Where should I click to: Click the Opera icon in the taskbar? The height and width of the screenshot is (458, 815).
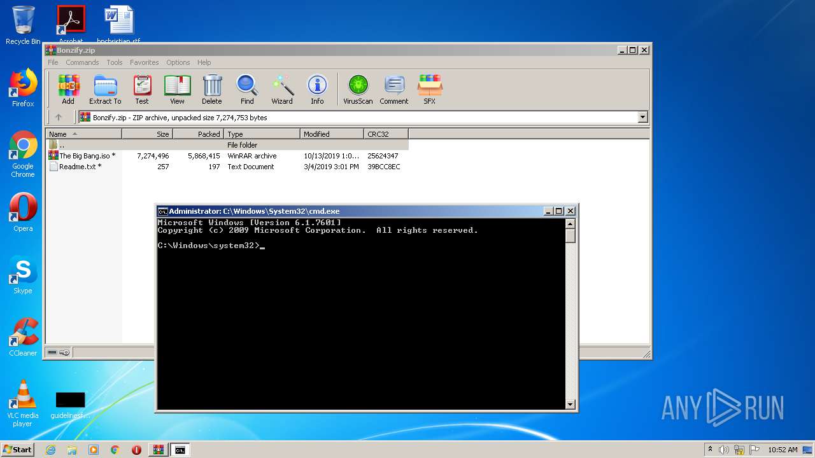pyautogui.click(x=136, y=450)
